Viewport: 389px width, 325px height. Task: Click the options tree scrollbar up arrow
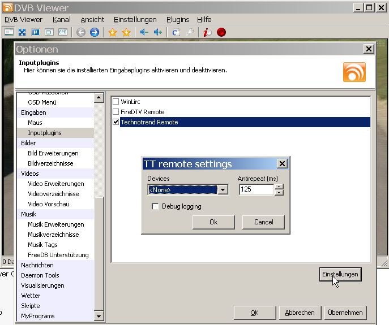(99, 98)
